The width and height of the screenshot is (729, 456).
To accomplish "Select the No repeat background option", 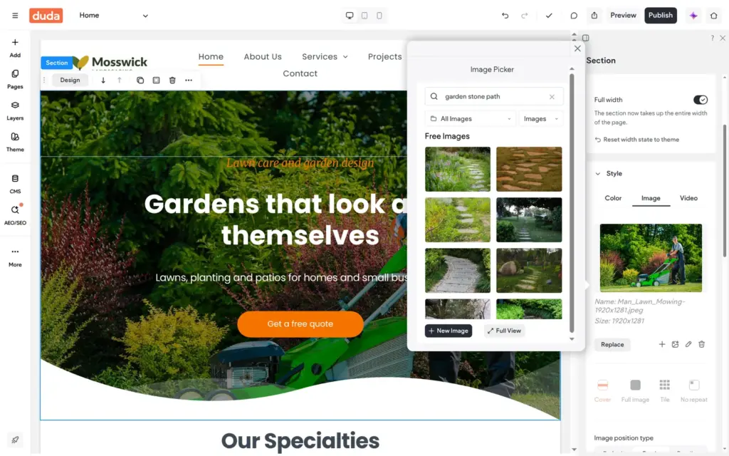I will (694, 390).
